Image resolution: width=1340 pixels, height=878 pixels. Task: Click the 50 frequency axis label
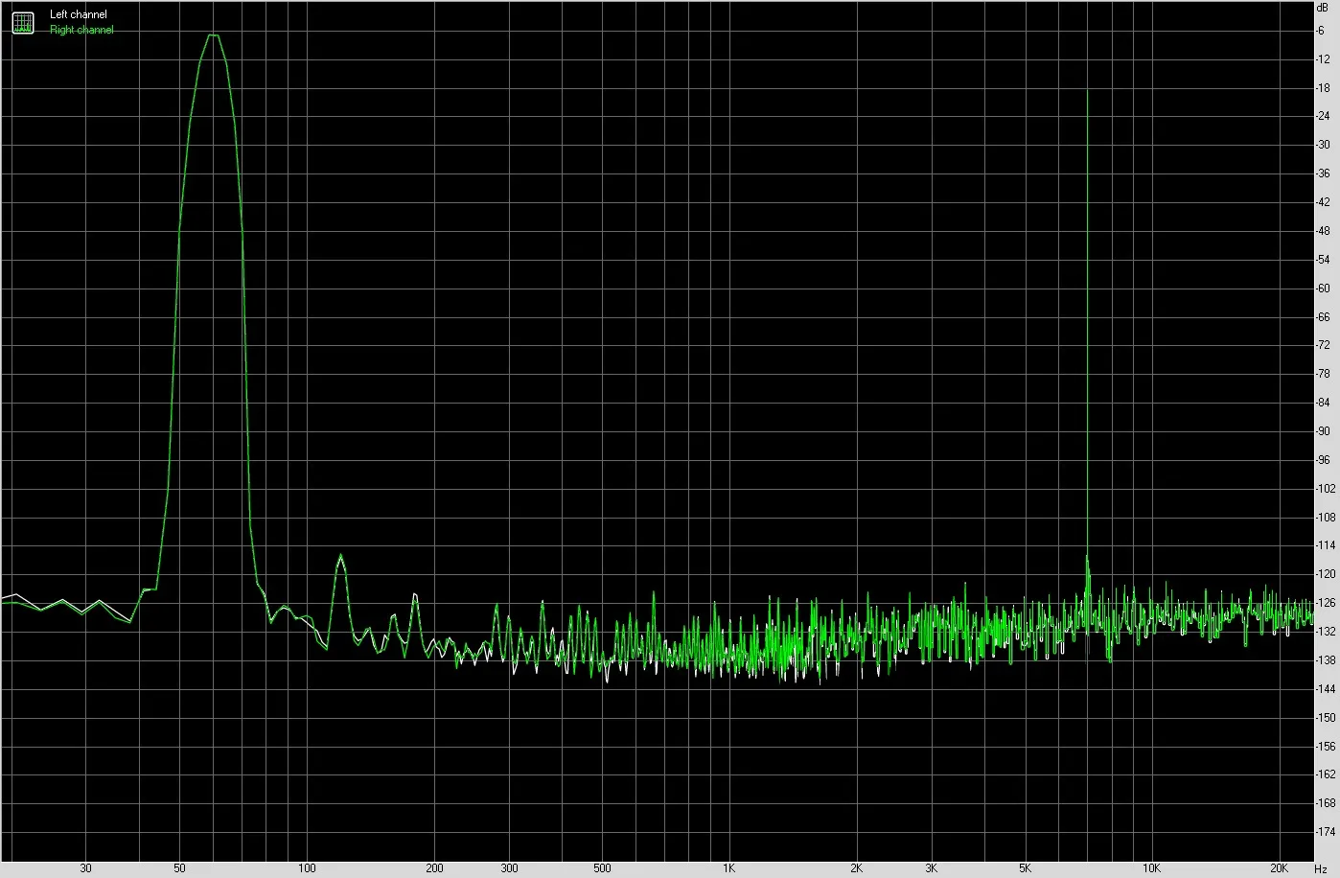(180, 868)
